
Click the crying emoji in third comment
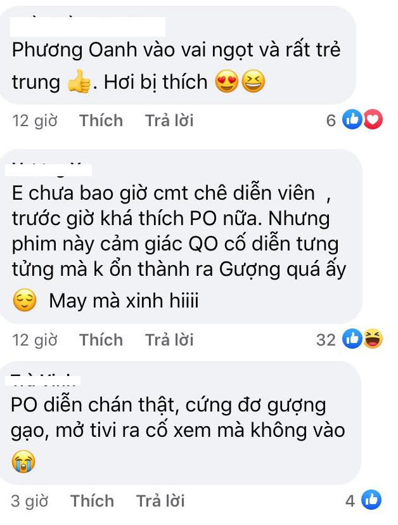coord(23,462)
